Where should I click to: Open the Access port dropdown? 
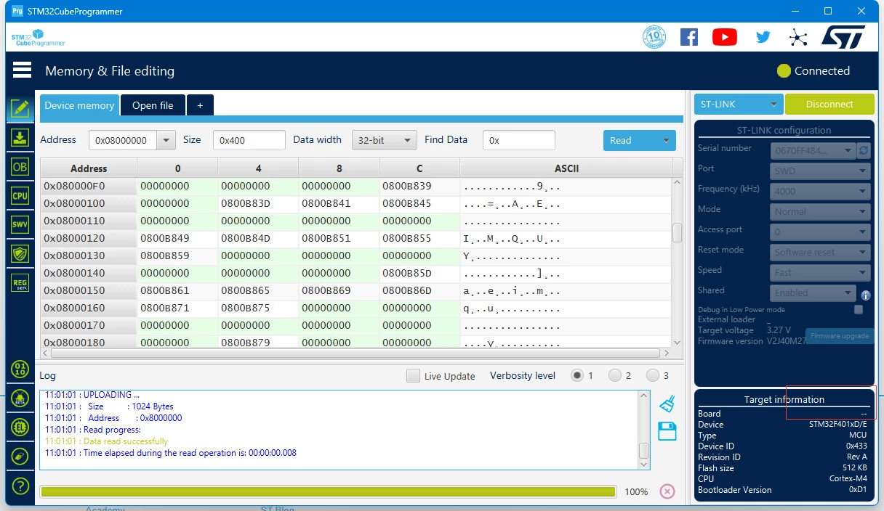click(x=820, y=232)
